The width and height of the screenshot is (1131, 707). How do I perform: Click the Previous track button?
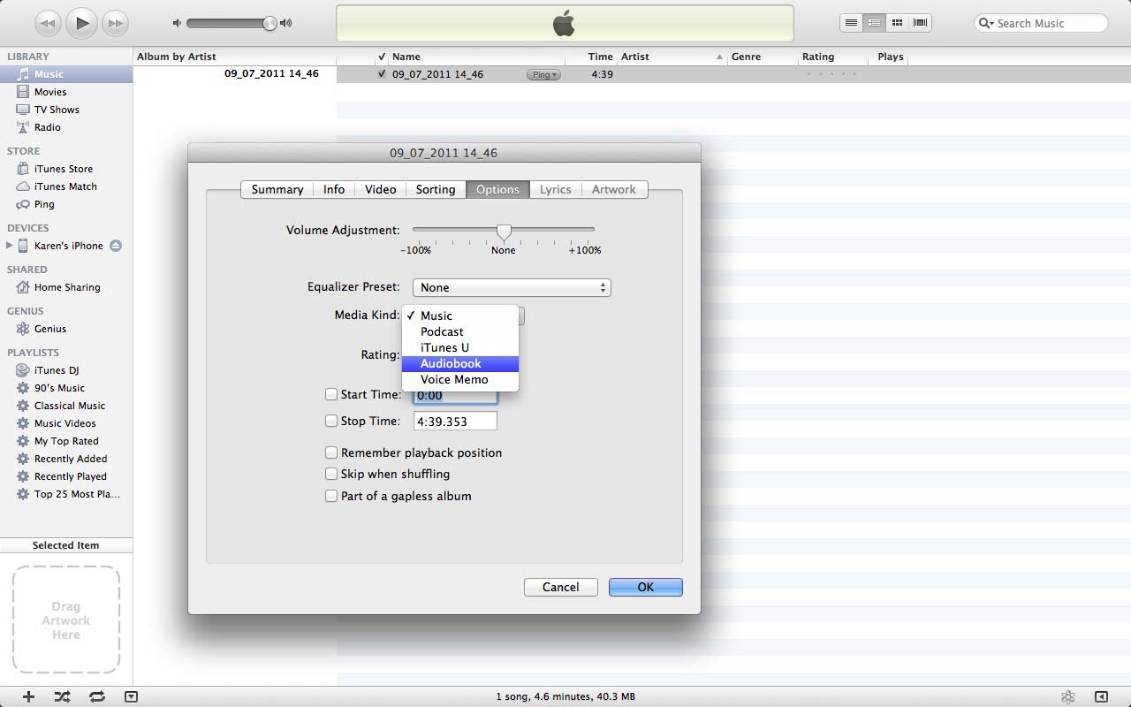(49, 23)
